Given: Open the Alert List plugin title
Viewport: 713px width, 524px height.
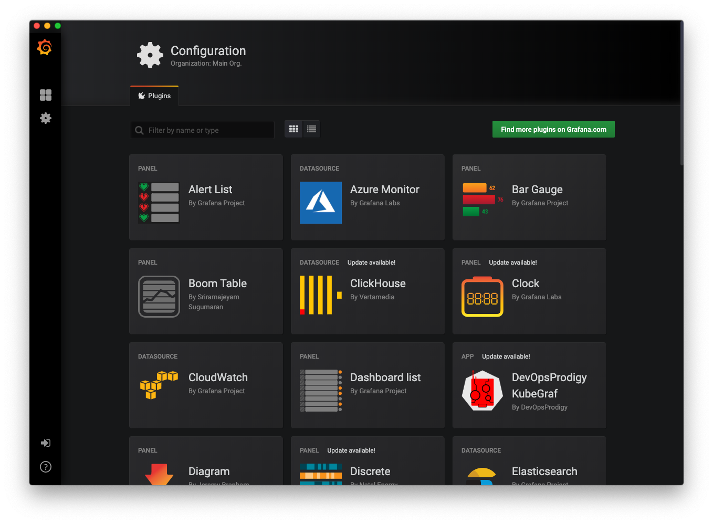Looking at the screenshot, I should pos(210,190).
